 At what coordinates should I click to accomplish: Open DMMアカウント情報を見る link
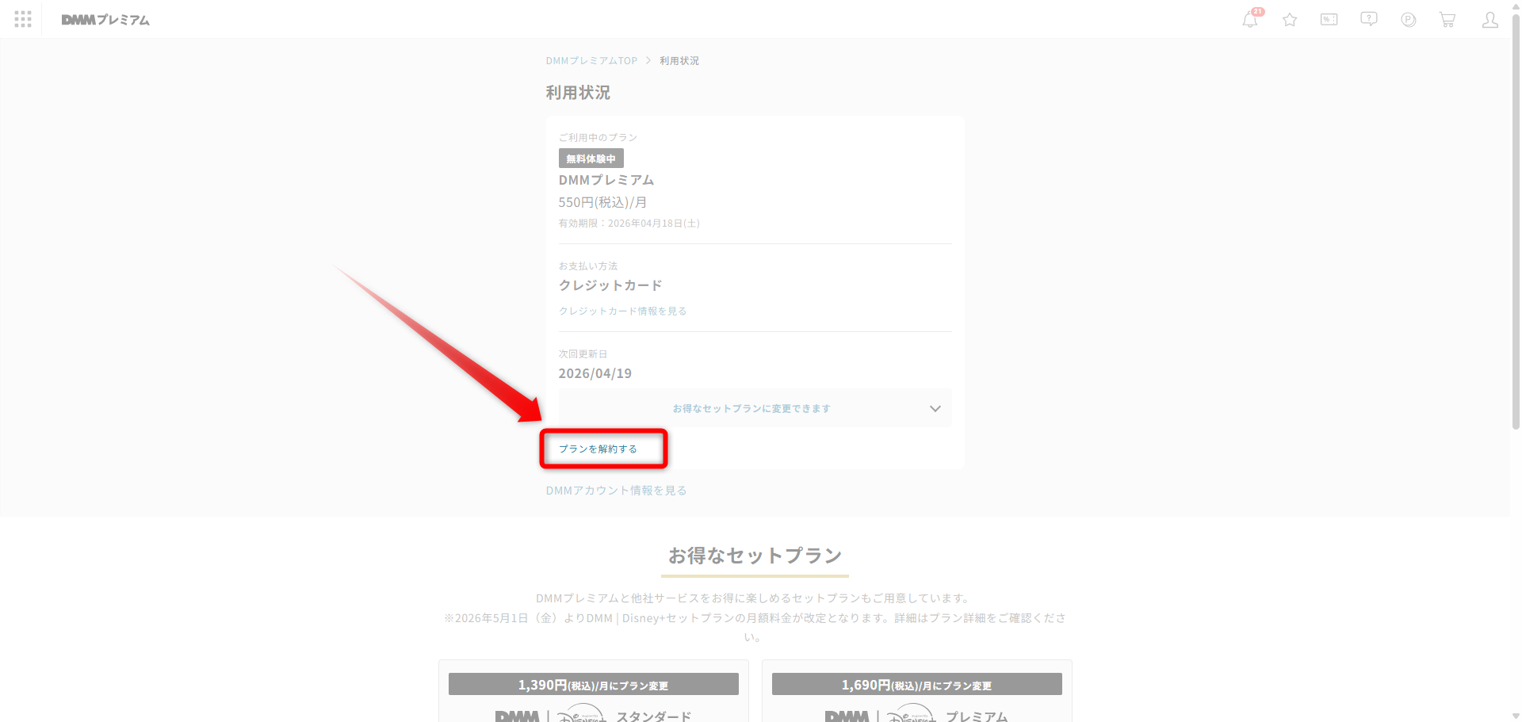(x=617, y=491)
